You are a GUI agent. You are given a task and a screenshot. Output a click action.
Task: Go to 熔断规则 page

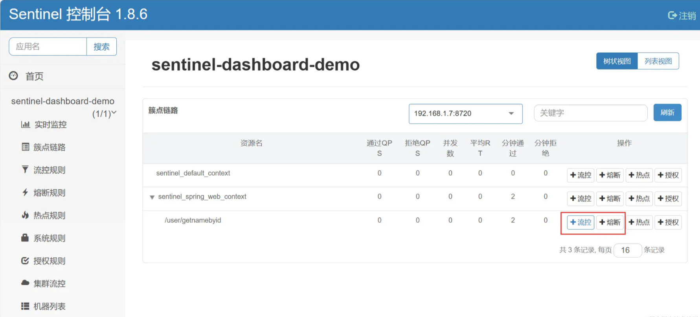[49, 193]
